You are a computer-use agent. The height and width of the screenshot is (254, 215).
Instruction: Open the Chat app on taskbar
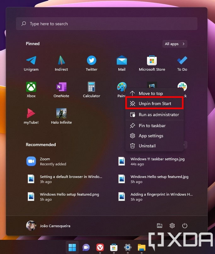pyautogui.click(x=86, y=247)
